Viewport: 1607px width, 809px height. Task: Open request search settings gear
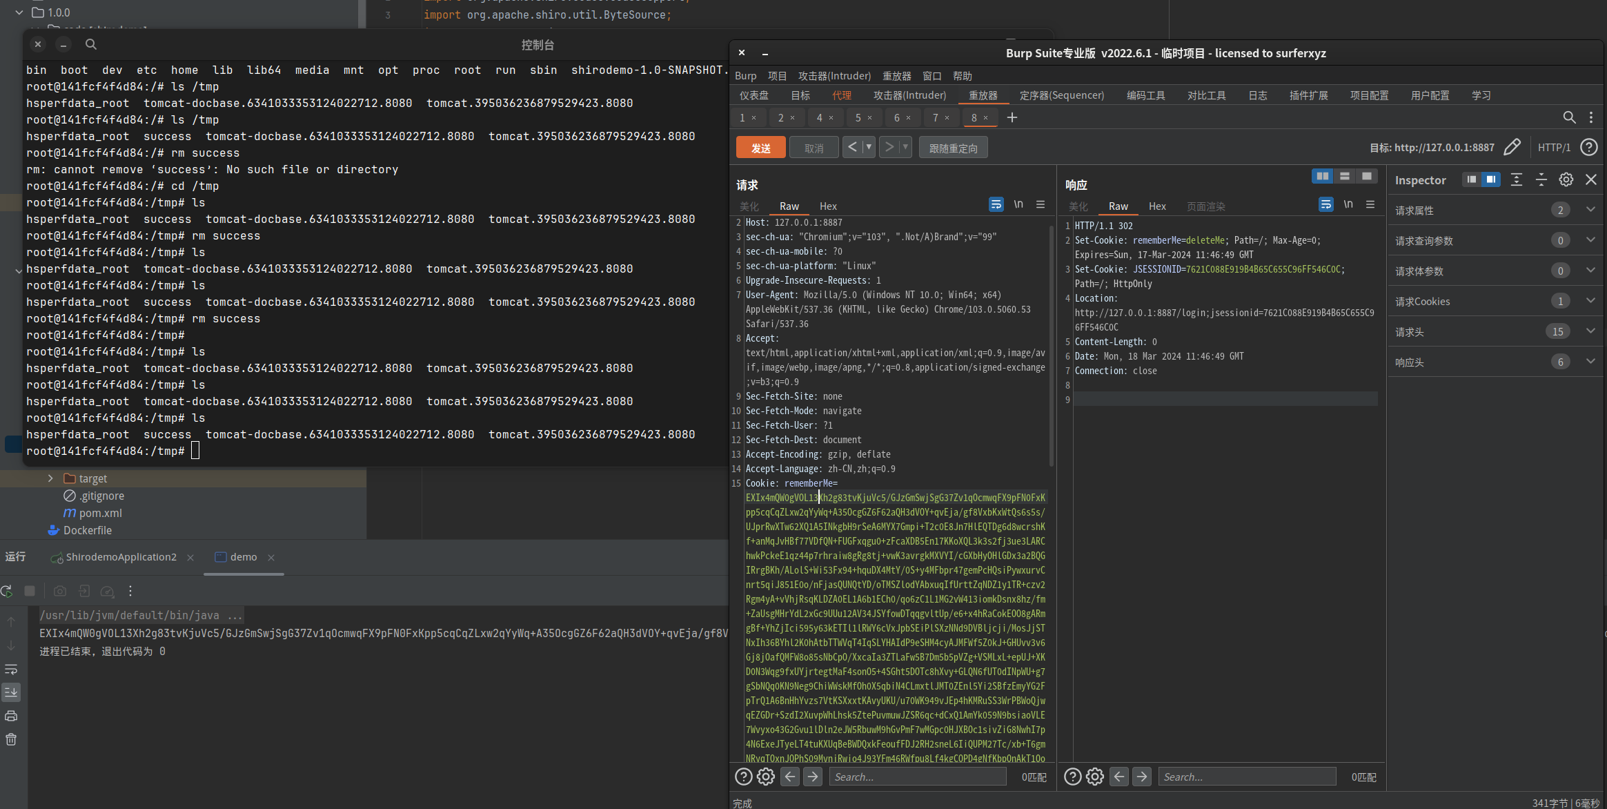(765, 777)
